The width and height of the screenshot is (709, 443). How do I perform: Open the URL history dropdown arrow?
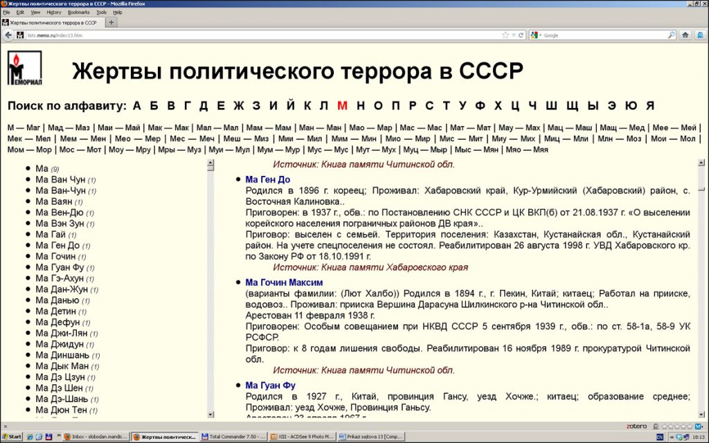(x=513, y=35)
